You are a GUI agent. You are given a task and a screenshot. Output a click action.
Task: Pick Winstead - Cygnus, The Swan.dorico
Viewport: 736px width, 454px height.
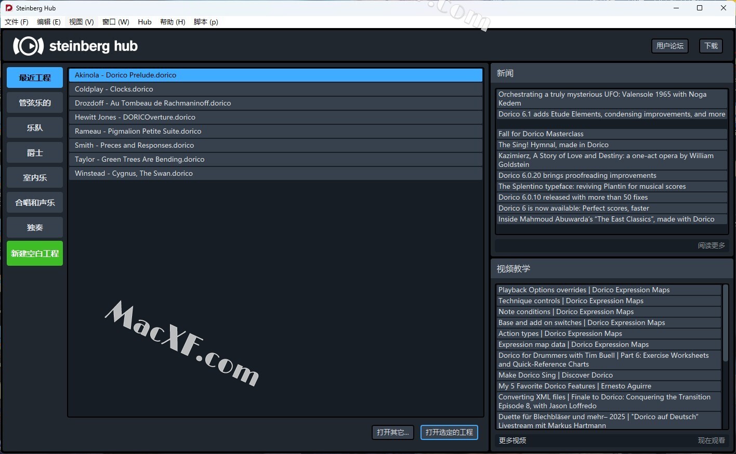275,173
